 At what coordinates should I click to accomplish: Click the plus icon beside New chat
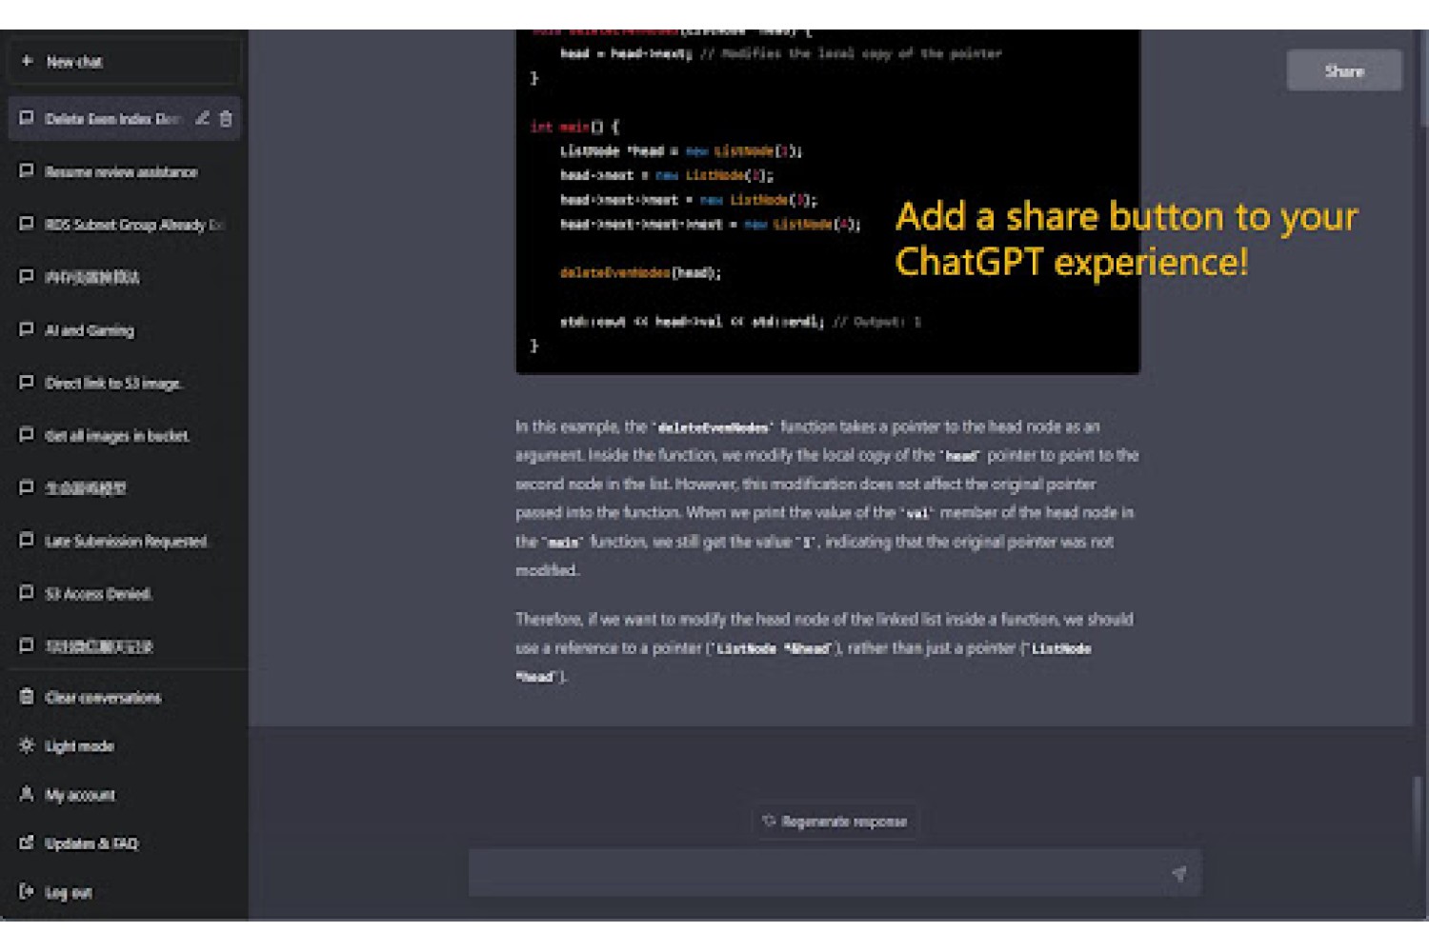point(27,61)
